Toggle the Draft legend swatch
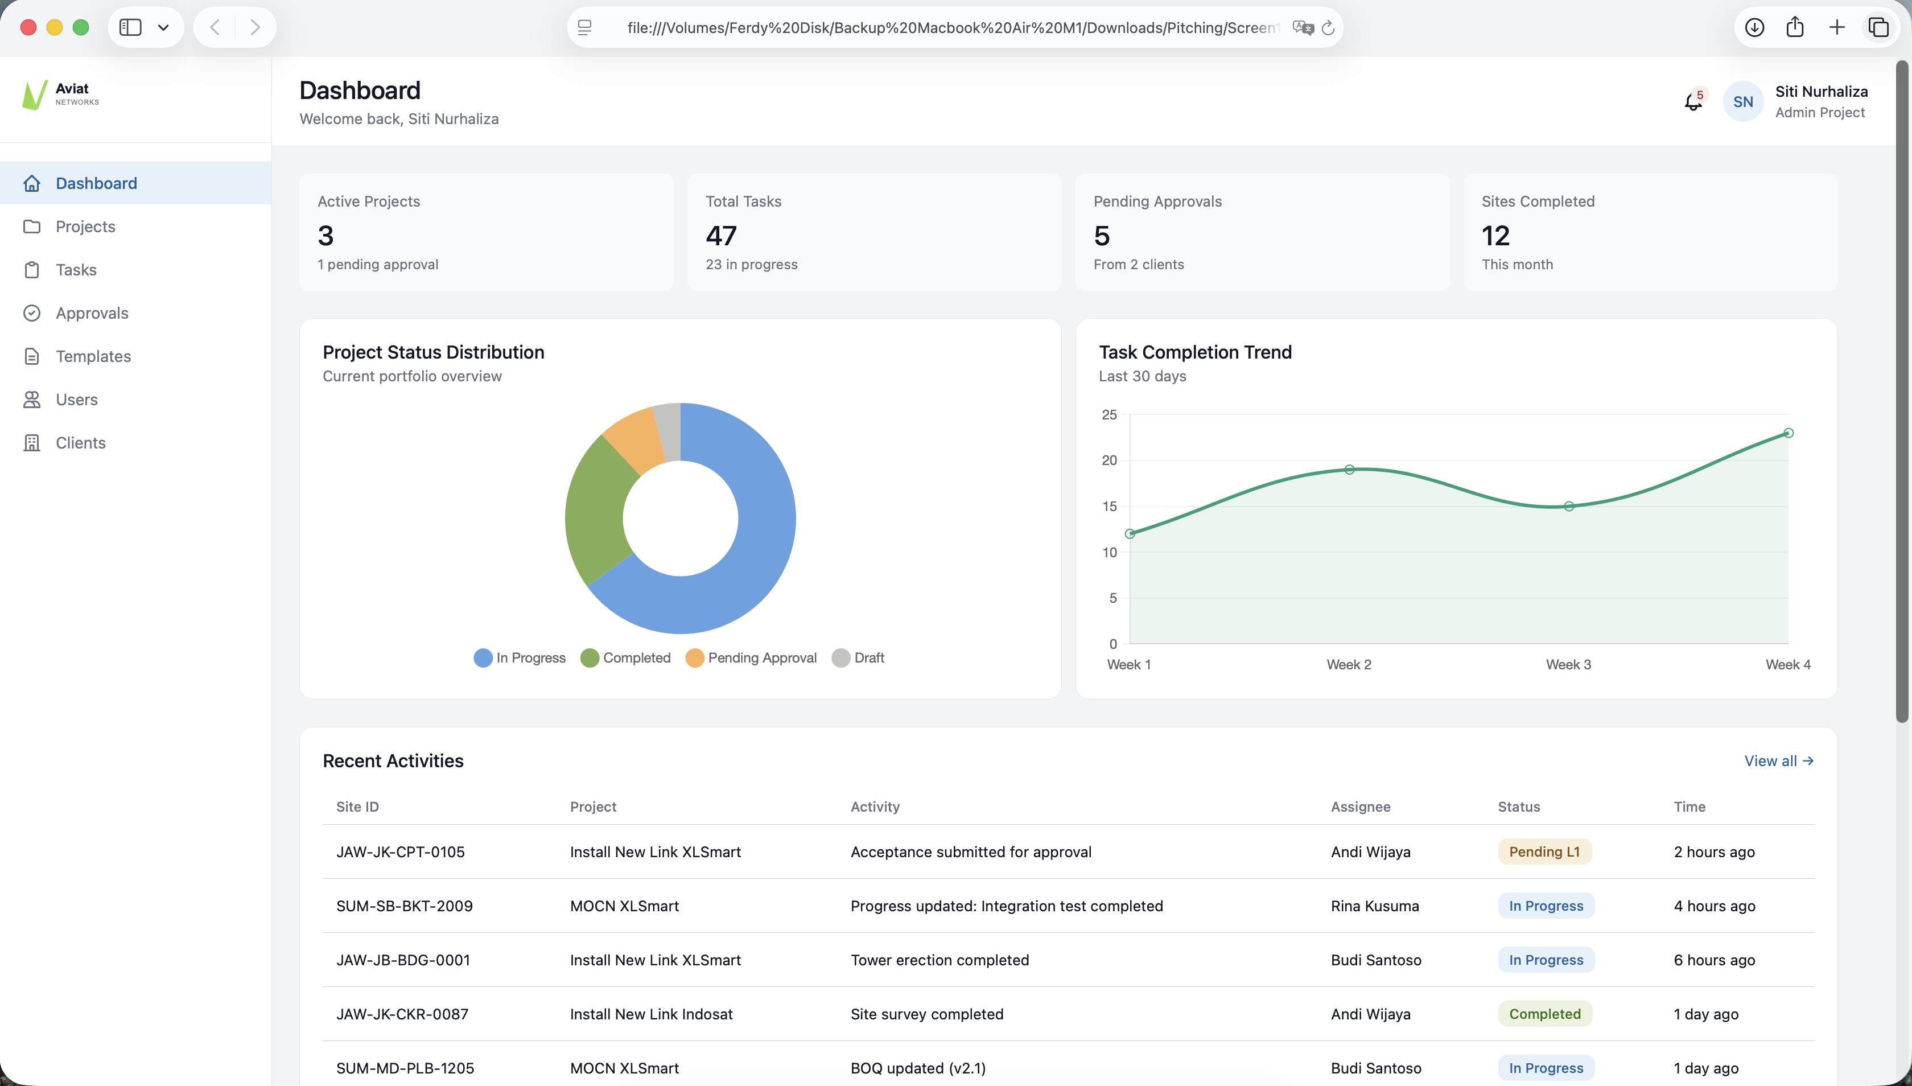1912x1086 pixels. (840, 658)
